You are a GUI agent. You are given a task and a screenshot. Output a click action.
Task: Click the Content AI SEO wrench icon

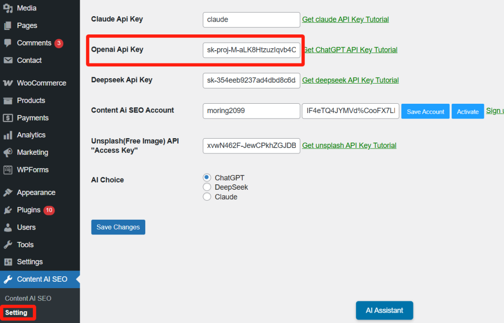point(8,279)
